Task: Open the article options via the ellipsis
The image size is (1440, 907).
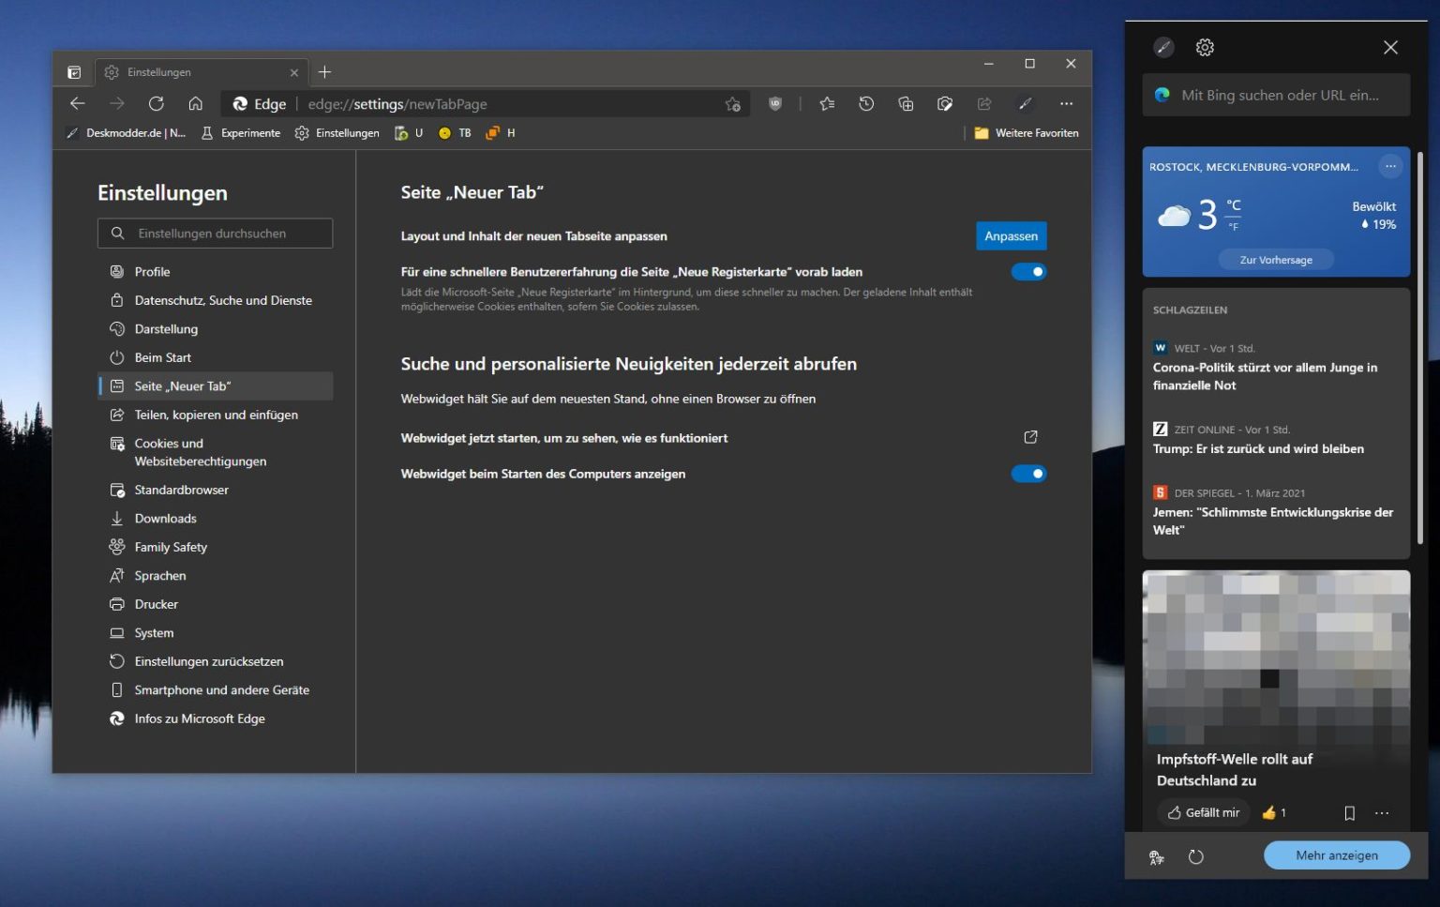Action: pyautogui.click(x=1381, y=812)
